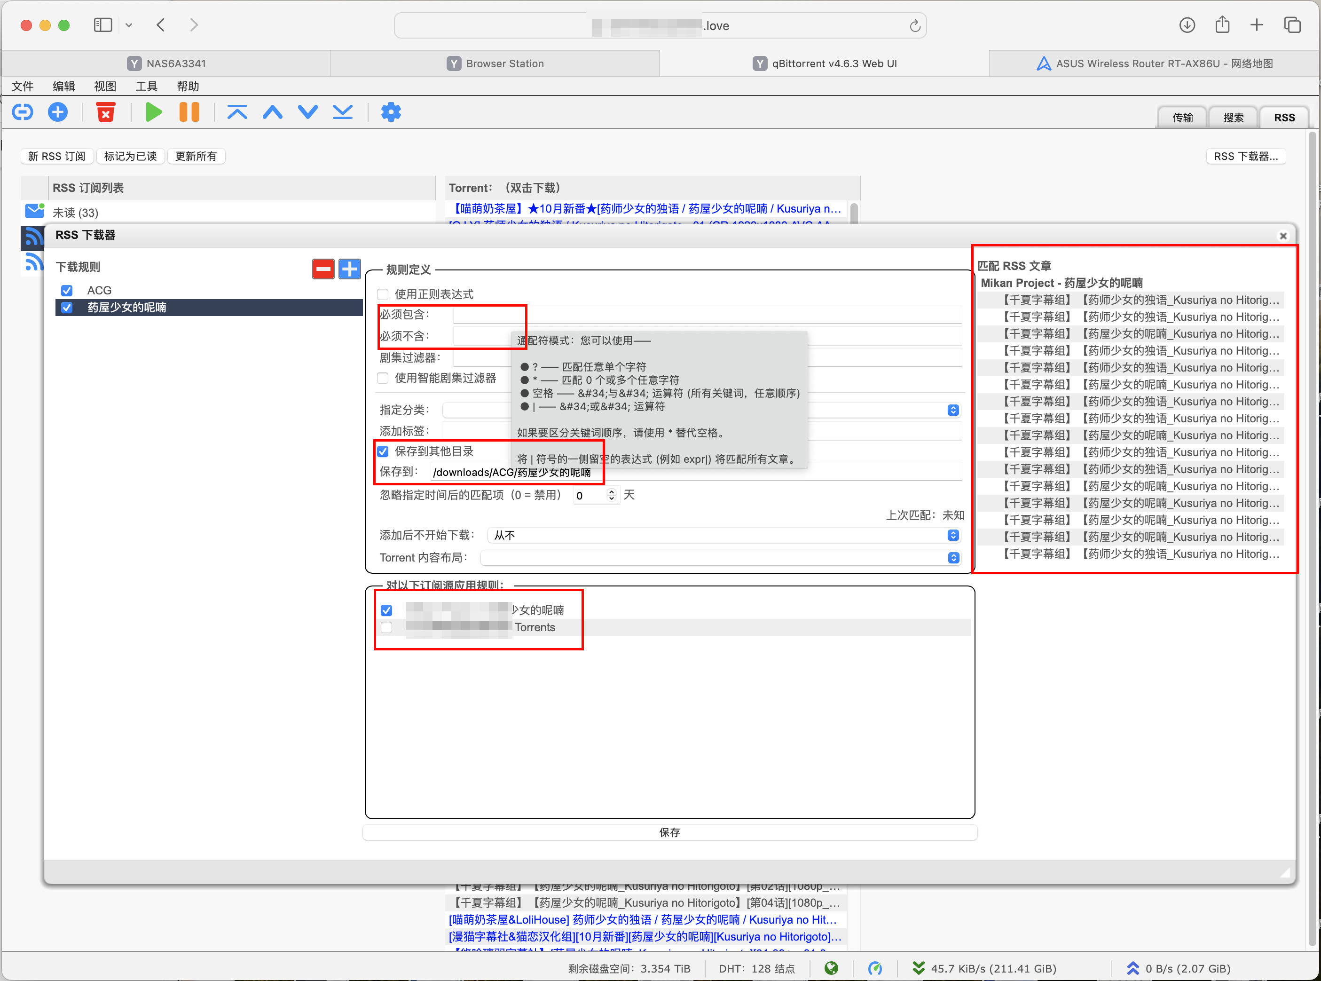Click the Safari address bar
1321x981 pixels.
(660, 25)
